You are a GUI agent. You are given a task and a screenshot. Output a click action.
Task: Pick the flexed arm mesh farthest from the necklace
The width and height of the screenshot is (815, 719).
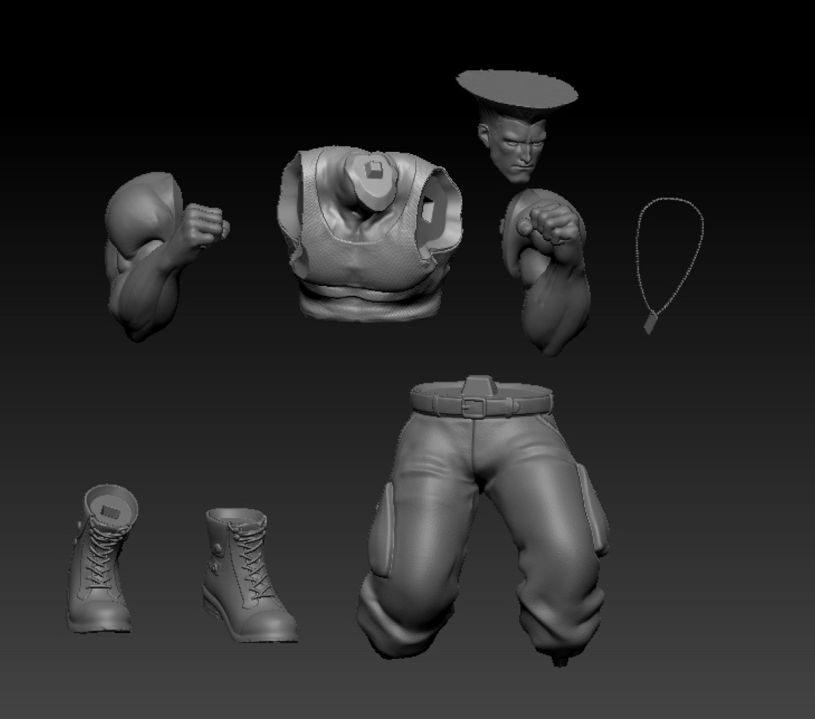pos(166,256)
